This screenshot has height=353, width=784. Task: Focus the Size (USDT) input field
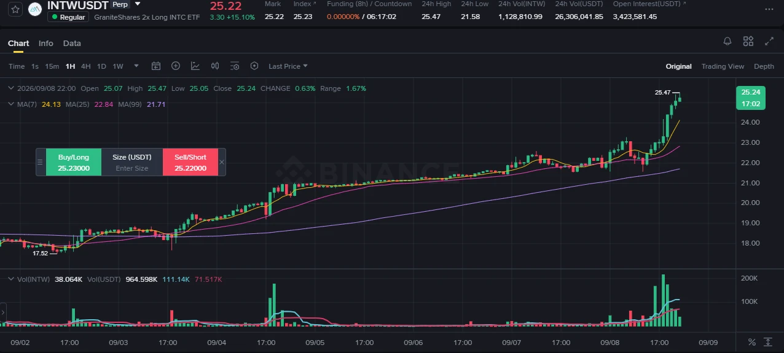click(132, 168)
